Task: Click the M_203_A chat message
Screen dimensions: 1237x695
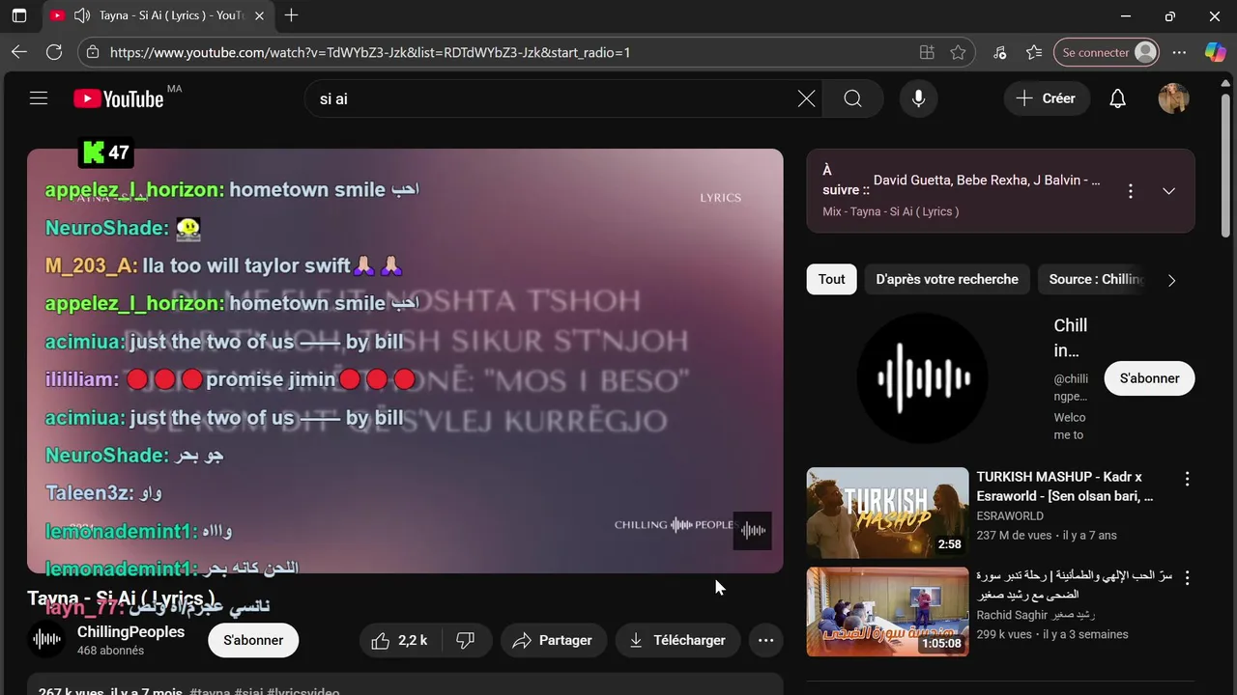Action: tap(224, 265)
